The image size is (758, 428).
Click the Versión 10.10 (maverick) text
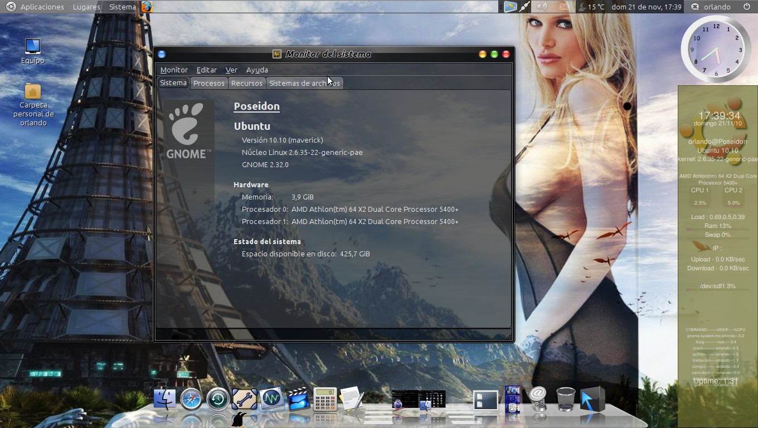coord(282,140)
